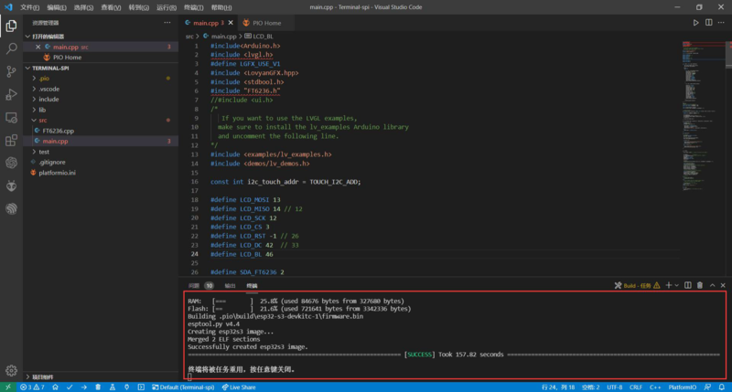732x392 pixels.
Task: Open the PlatformIO alien icon panel
Action: [11, 185]
